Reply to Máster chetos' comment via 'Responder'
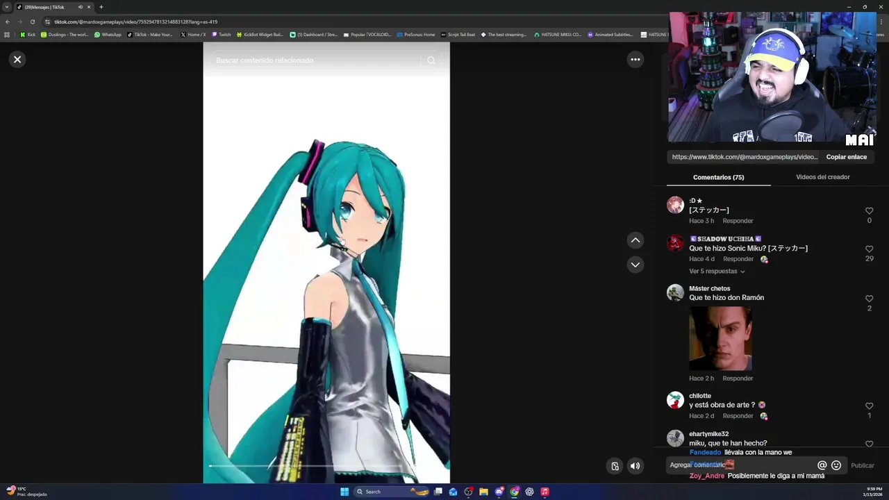The image size is (889, 500). [x=738, y=378]
